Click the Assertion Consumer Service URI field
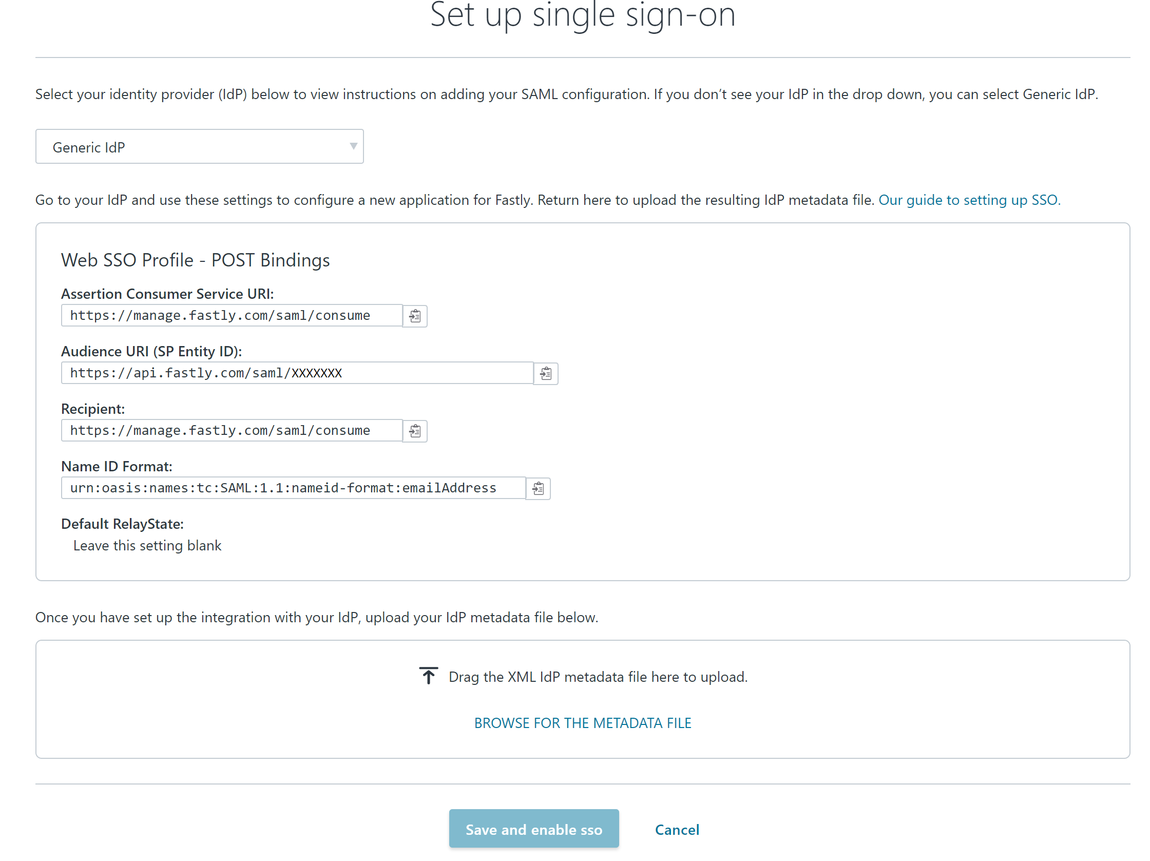1150x861 pixels. (x=232, y=316)
